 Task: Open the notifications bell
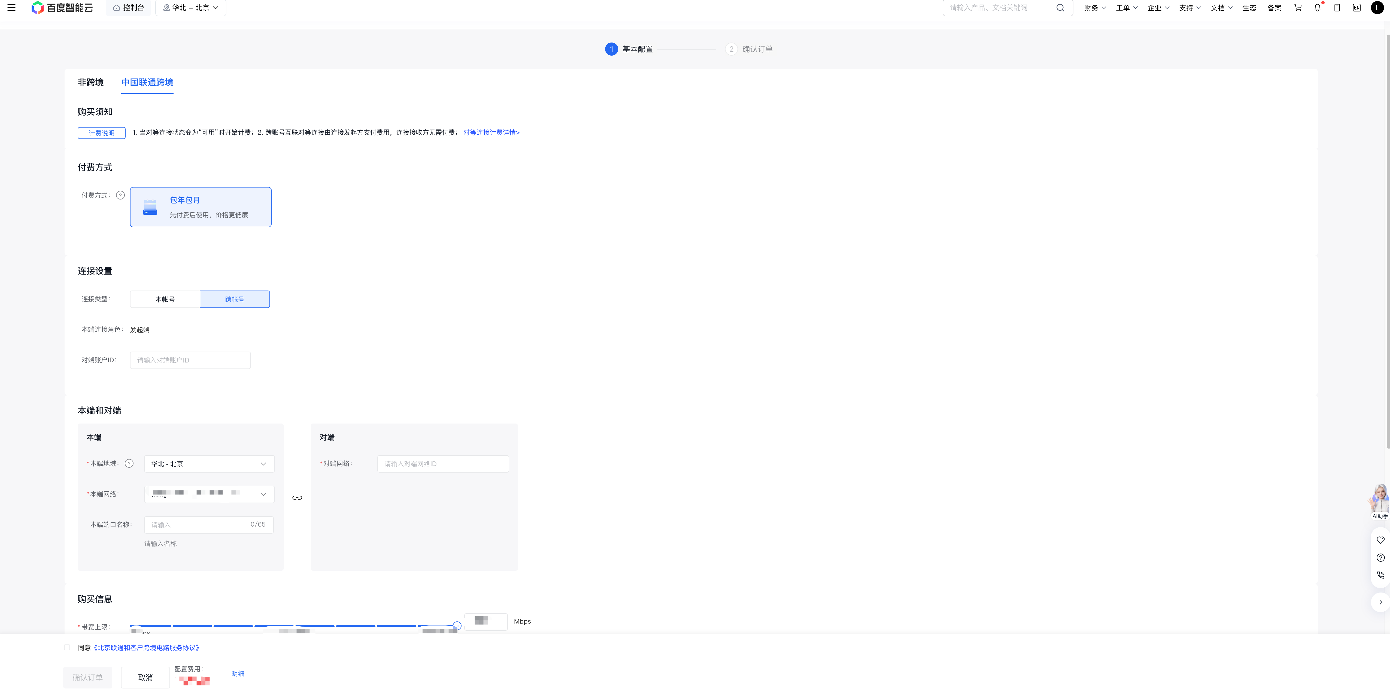point(1317,8)
